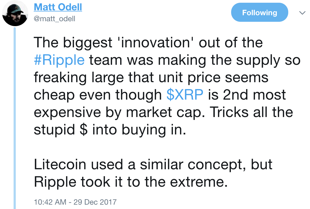310x209 pixels.
Task: Open Matt Odell's profile avatar
Action: pos(15,13)
